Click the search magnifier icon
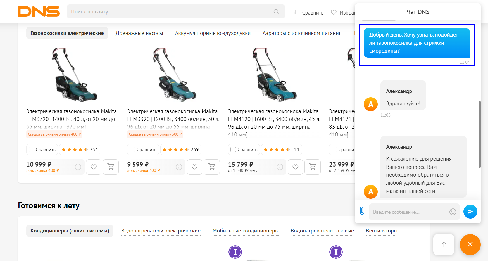Screen dimensions: 488x261 tap(276, 11)
